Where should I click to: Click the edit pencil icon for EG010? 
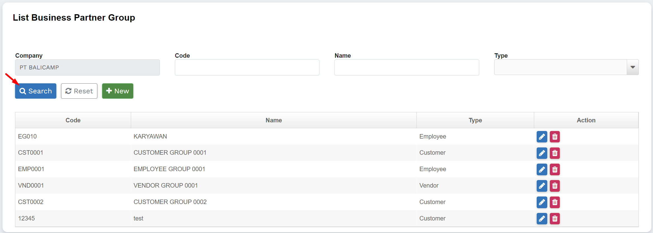coord(542,137)
